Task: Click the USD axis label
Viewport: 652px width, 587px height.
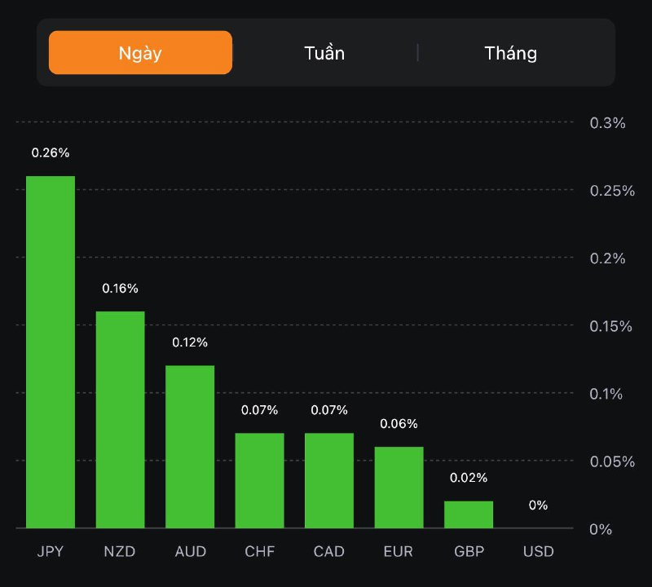Action: point(538,552)
